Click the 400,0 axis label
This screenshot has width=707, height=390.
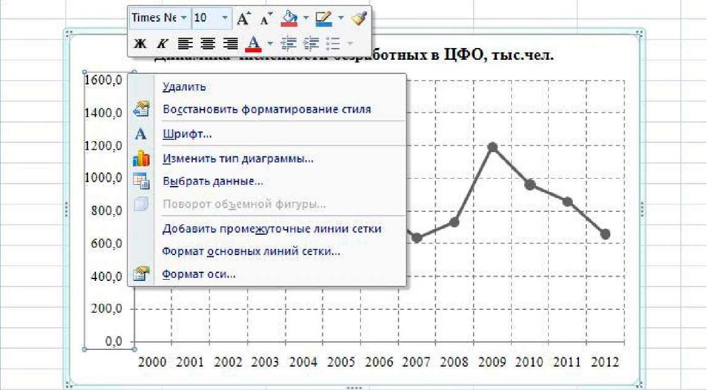(x=107, y=276)
